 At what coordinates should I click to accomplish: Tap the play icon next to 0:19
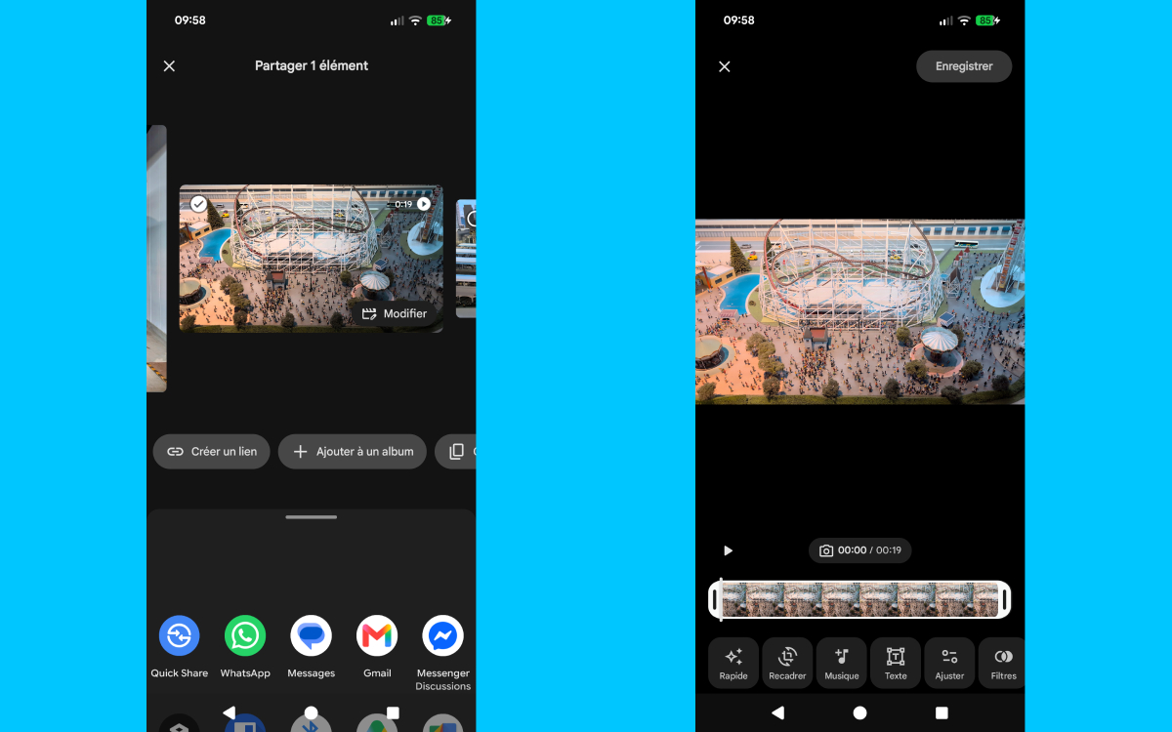pos(424,204)
